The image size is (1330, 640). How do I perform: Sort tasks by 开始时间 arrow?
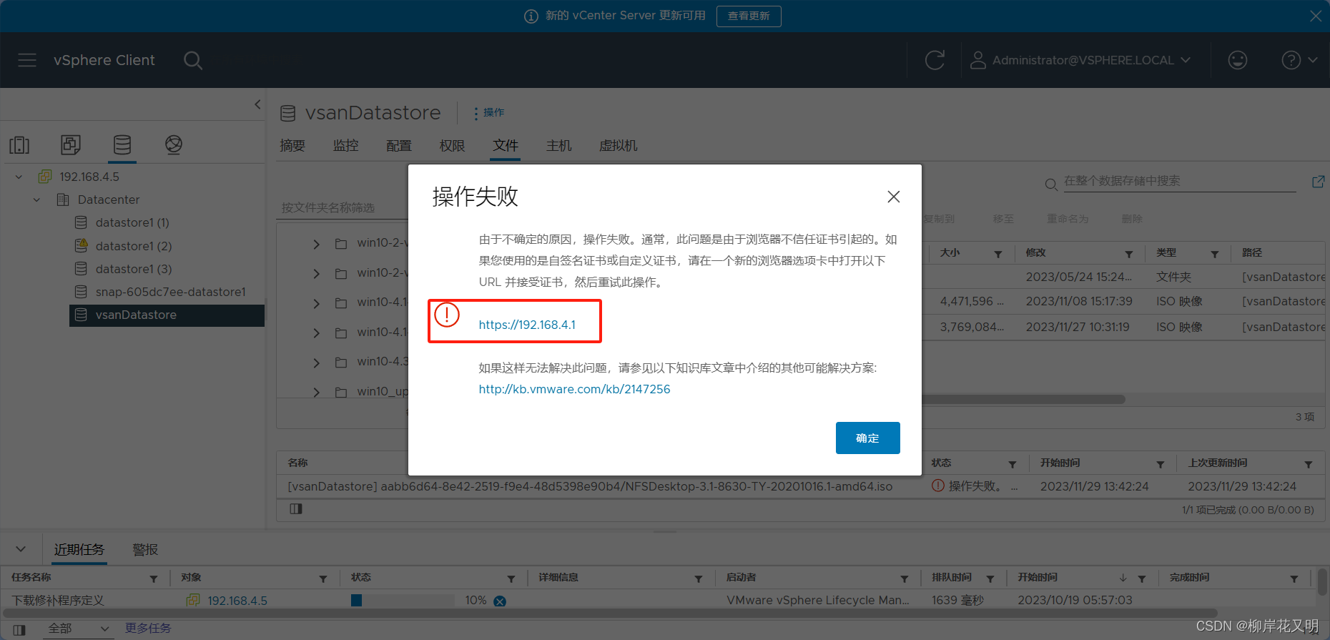[x=1123, y=578]
